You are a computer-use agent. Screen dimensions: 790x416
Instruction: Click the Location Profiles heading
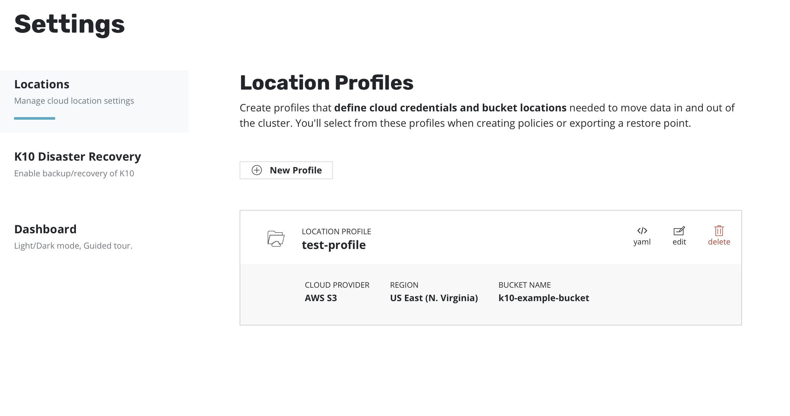(326, 83)
